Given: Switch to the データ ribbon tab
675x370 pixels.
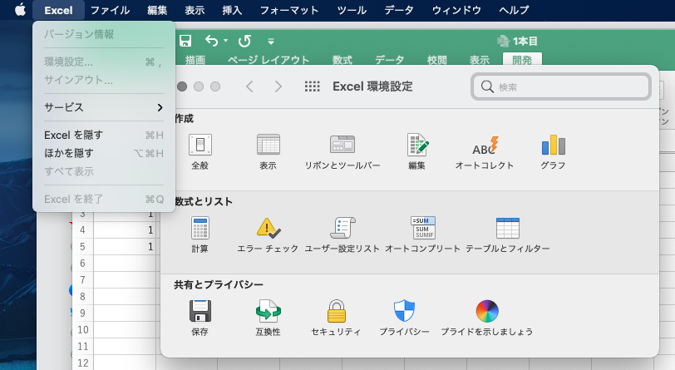Looking at the screenshot, I should point(389,60).
